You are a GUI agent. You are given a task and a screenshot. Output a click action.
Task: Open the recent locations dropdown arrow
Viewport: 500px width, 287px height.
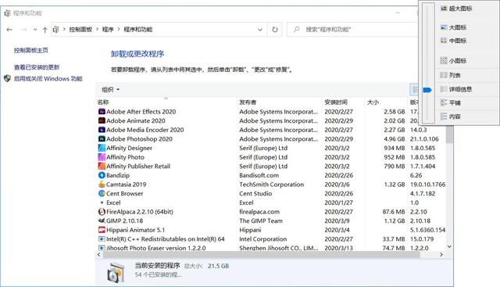[35, 30]
